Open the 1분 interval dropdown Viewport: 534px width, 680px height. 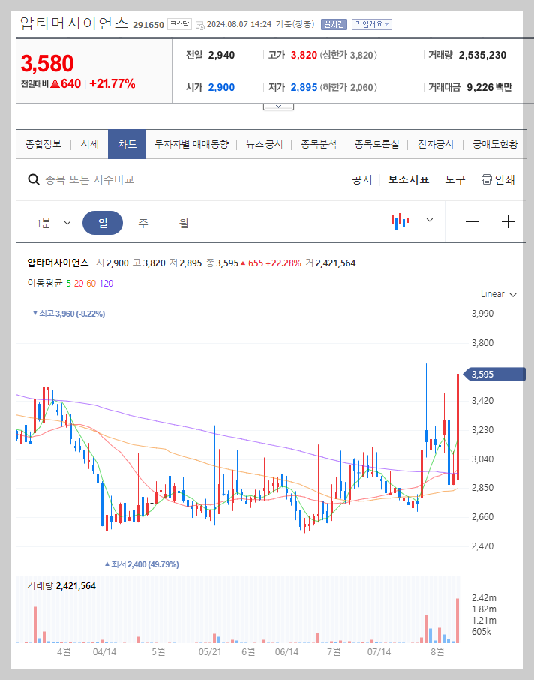(x=53, y=224)
